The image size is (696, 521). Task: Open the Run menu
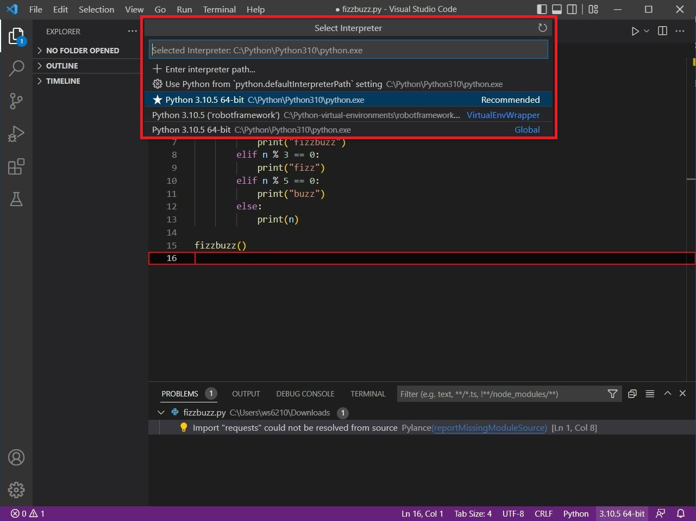pos(184,9)
